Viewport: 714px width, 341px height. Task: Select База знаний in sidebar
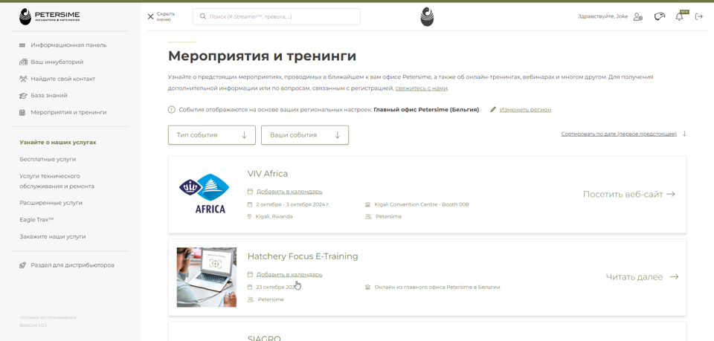coord(48,96)
